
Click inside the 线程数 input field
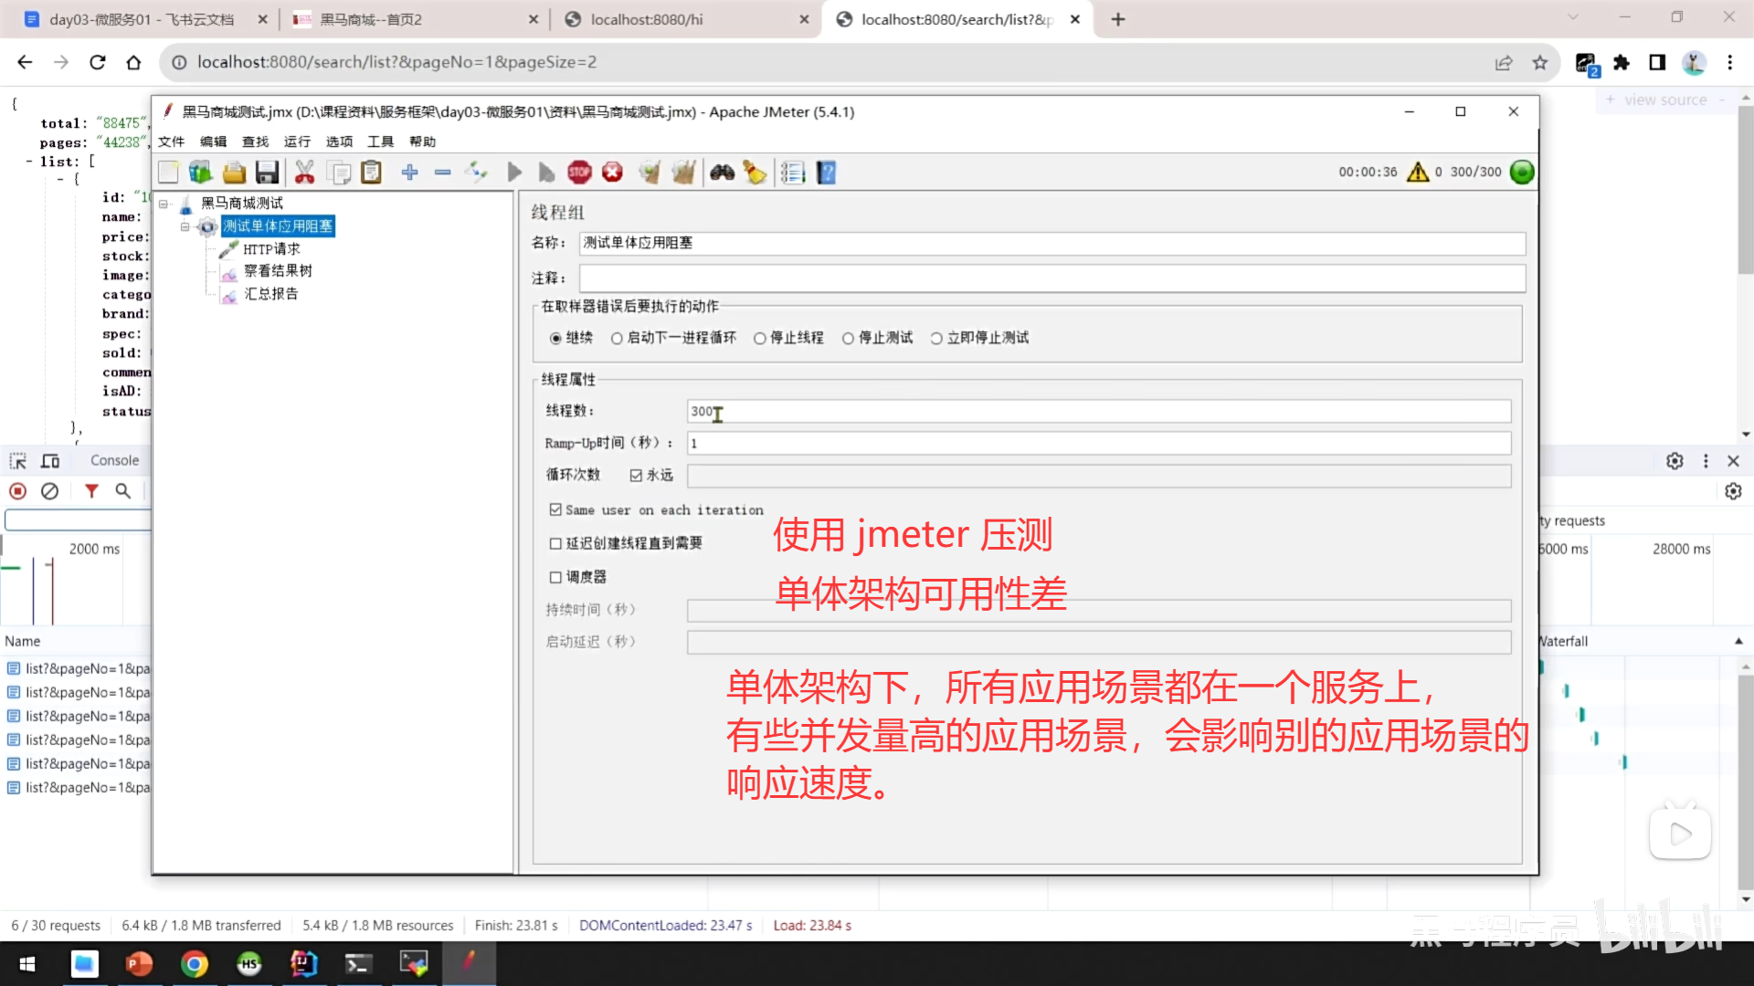(x=914, y=411)
